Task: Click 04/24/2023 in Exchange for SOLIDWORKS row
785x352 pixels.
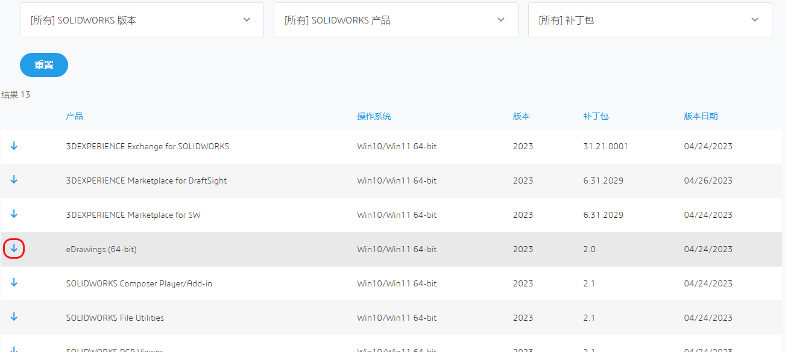Action: tap(708, 146)
